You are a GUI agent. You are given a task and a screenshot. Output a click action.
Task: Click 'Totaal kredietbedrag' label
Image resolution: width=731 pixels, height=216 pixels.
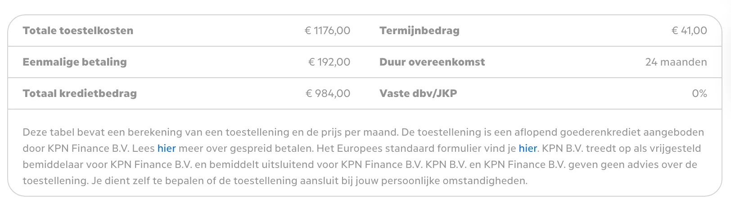click(80, 94)
